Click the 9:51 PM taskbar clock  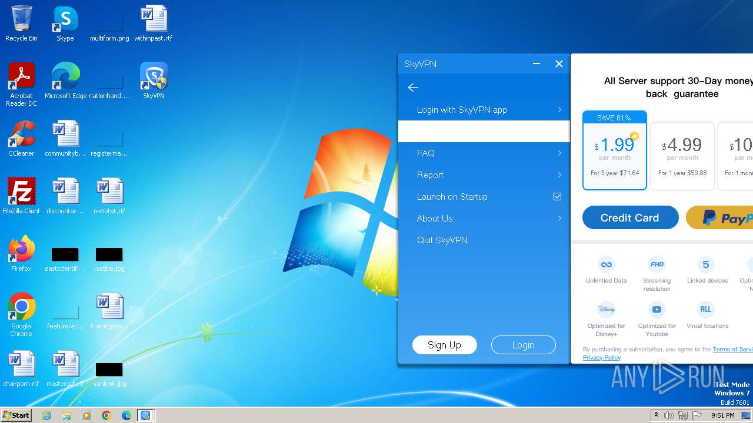[x=722, y=415]
